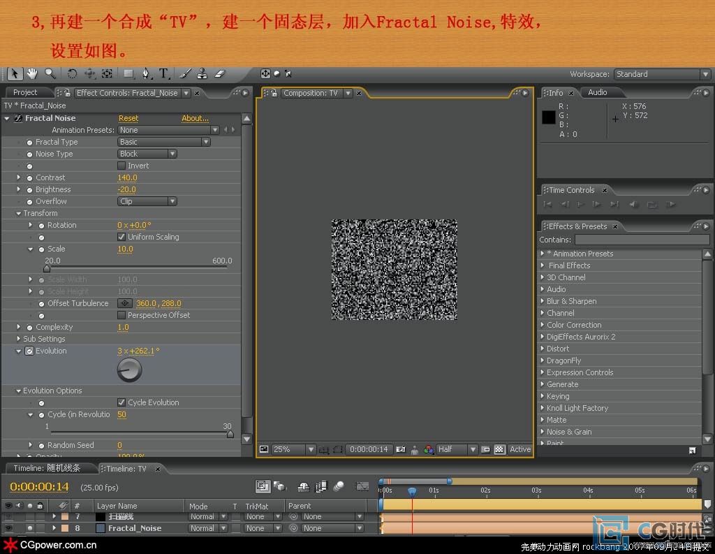Select the Brush tool
The height and width of the screenshot is (554, 715).
(185, 73)
